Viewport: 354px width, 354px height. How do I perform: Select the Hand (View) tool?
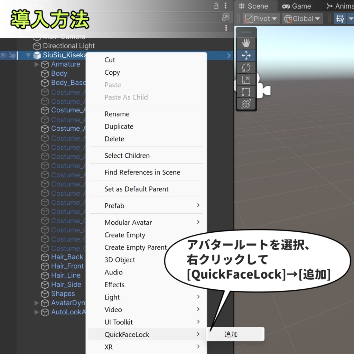(246, 43)
